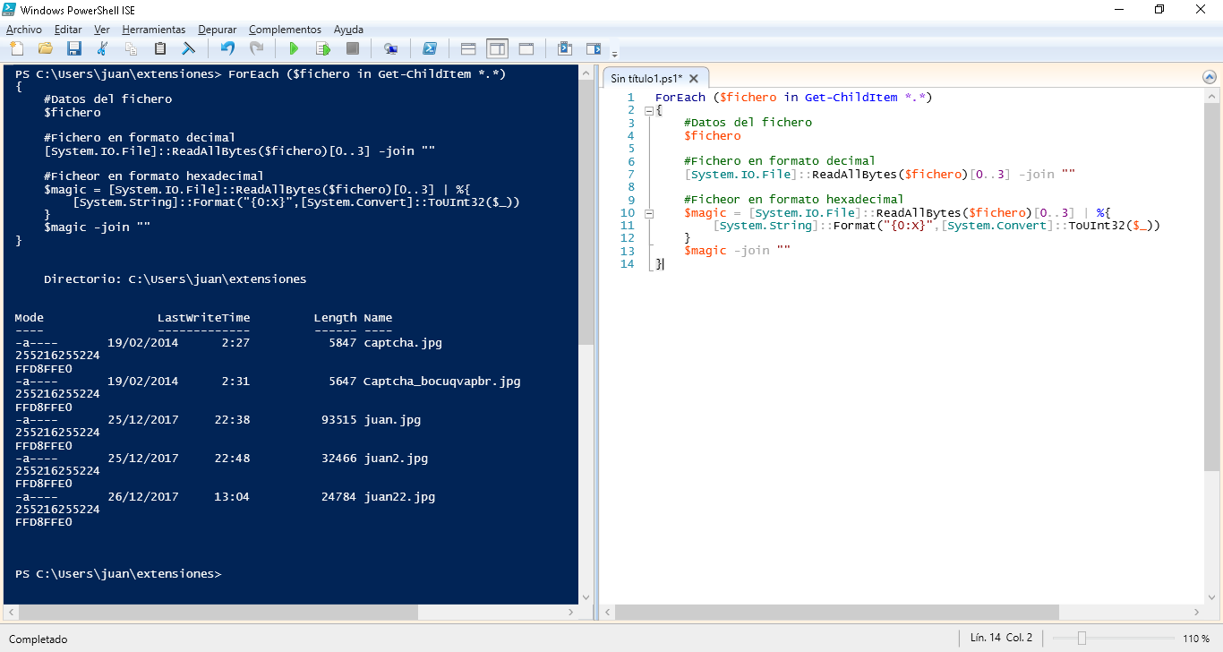Viewport: 1223px width, 652px height.
Task: Collapse the script pane with the round chevron
Action: coord(1210,78)
